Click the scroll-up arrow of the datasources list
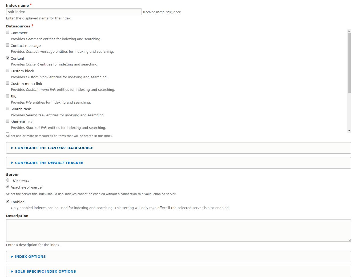 pos(349,31)
